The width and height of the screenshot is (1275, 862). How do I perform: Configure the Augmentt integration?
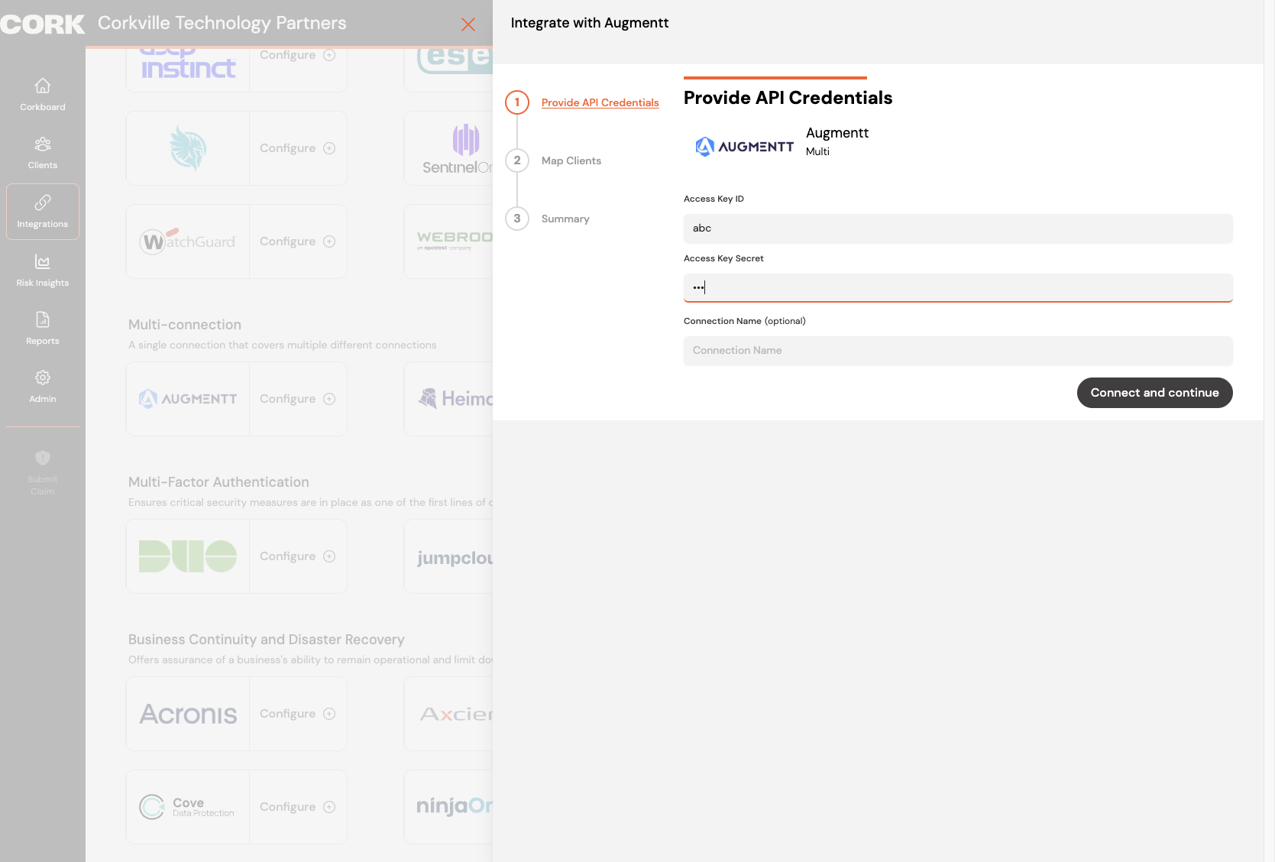coord(298,399)
